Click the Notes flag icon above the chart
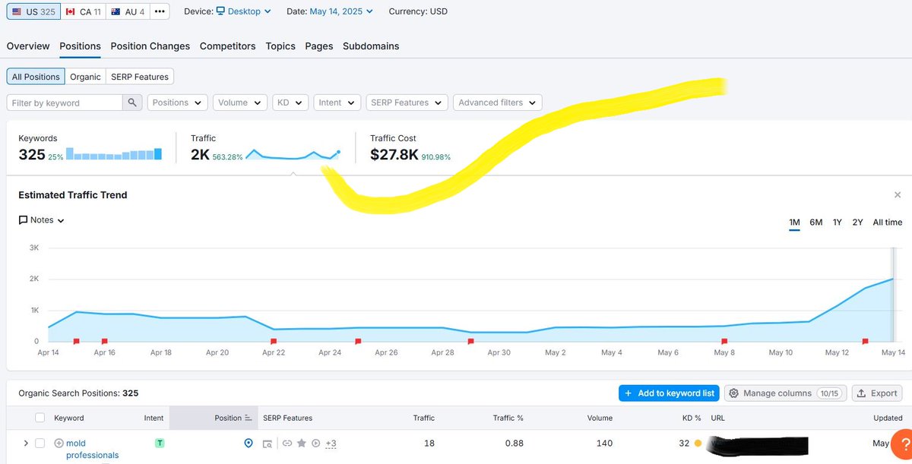 [x=23, y=219]
